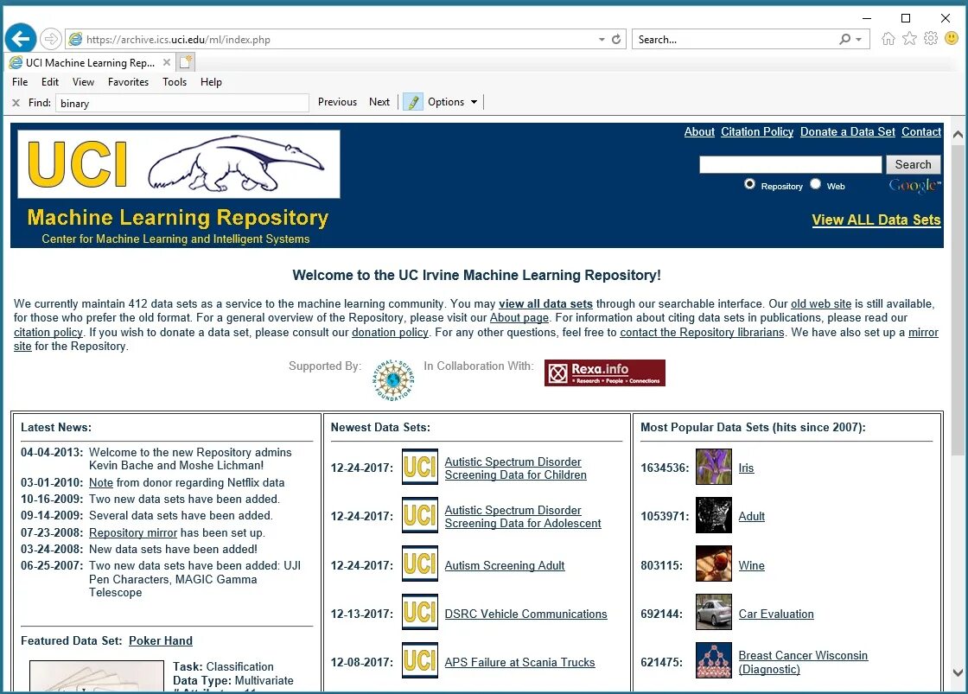Click the Repository mirror news link
This screenshot has width=968, height=694.
[133, 533]
